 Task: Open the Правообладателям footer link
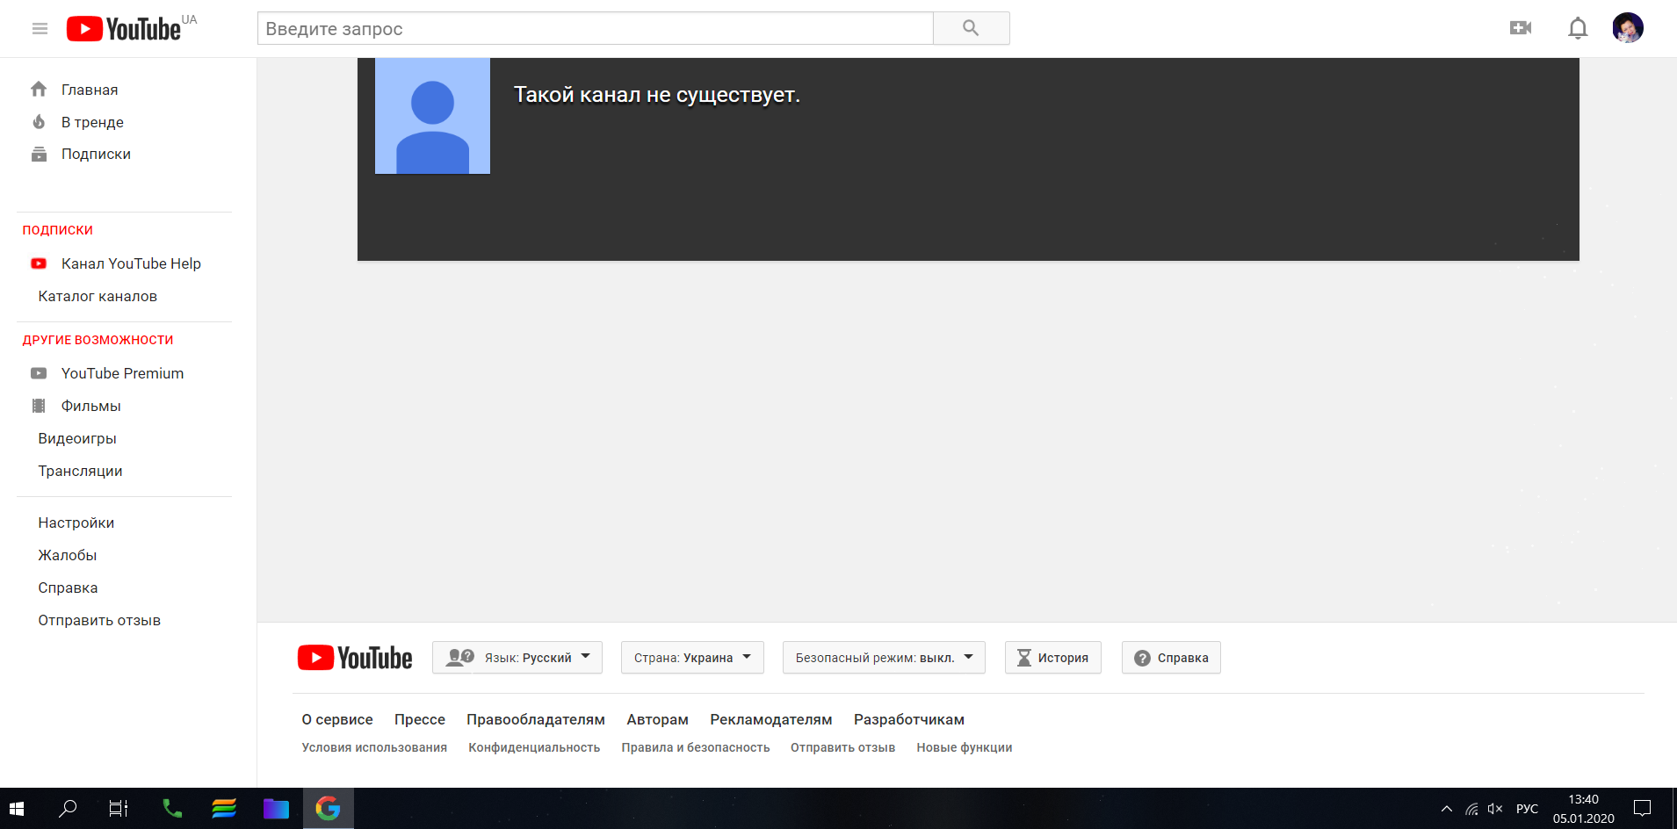pyautogui.click(x=536, y=719)
